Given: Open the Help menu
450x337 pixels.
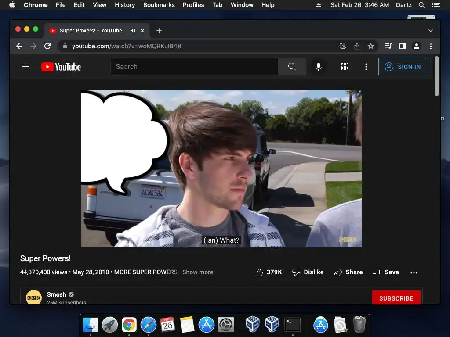Looking at the screenshot, I should coord(268,5).
